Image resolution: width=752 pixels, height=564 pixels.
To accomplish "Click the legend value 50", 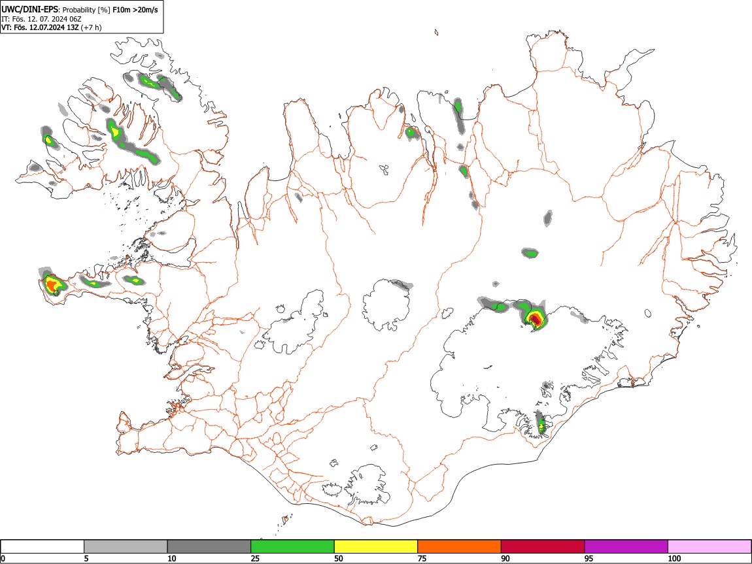I will click(x=339, y=559).
